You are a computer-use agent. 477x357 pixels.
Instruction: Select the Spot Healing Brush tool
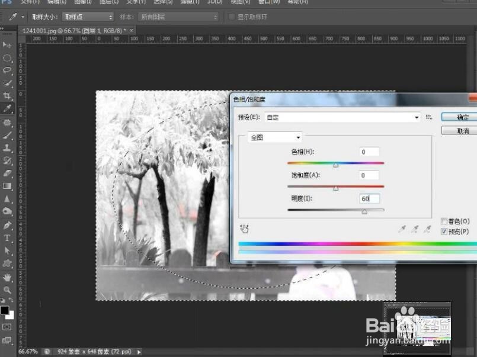(7, 123)
